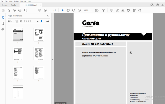Image resolution: width=165 pixels, height=104 pixels.
Task: Add bookmark star icon in toolbar
Action: (x=9, y=10)
